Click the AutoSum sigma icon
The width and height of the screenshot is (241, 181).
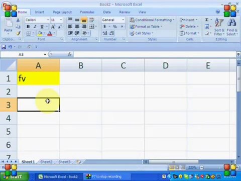tap(207, 20)
